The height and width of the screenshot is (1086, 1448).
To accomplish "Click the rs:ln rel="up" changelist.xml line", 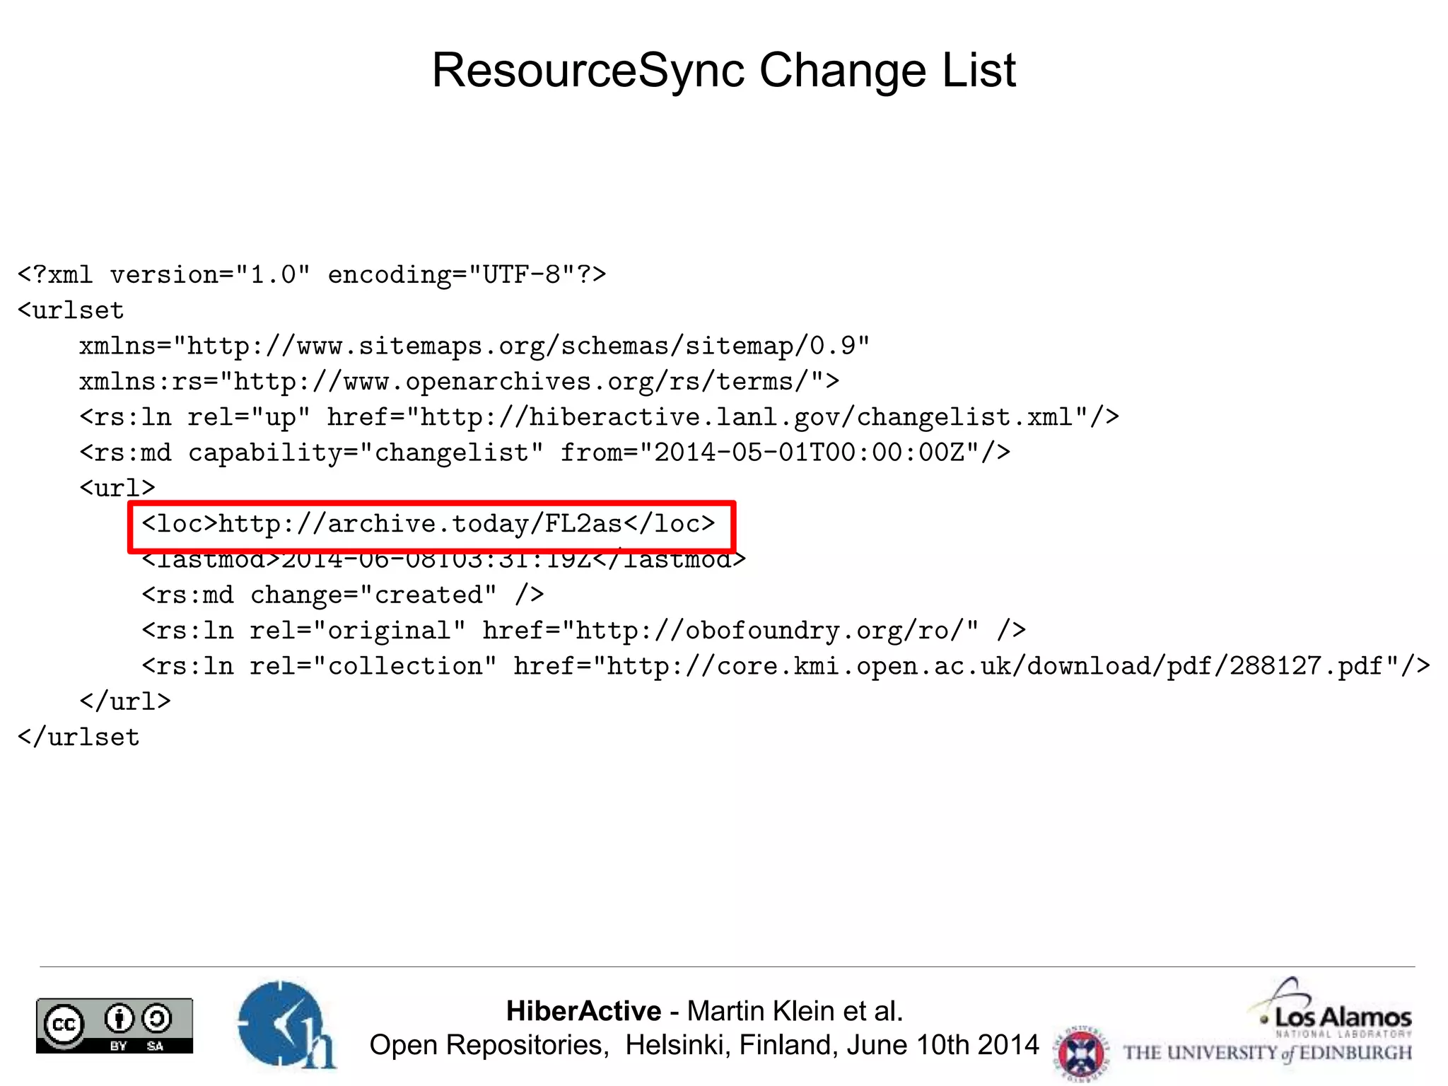I will click(599, 417).
